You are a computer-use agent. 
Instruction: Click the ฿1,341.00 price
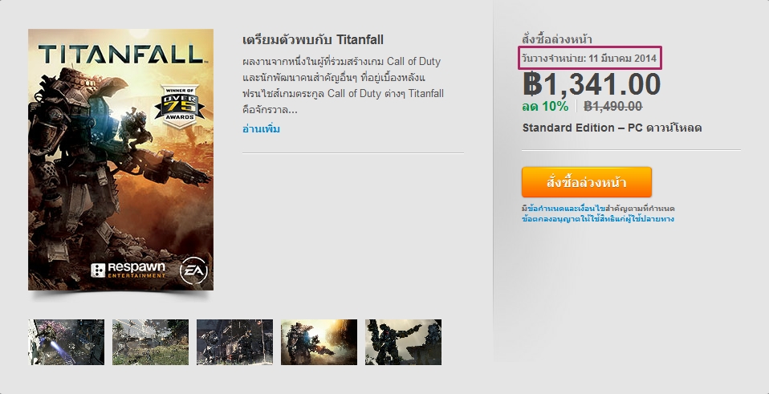592,84
